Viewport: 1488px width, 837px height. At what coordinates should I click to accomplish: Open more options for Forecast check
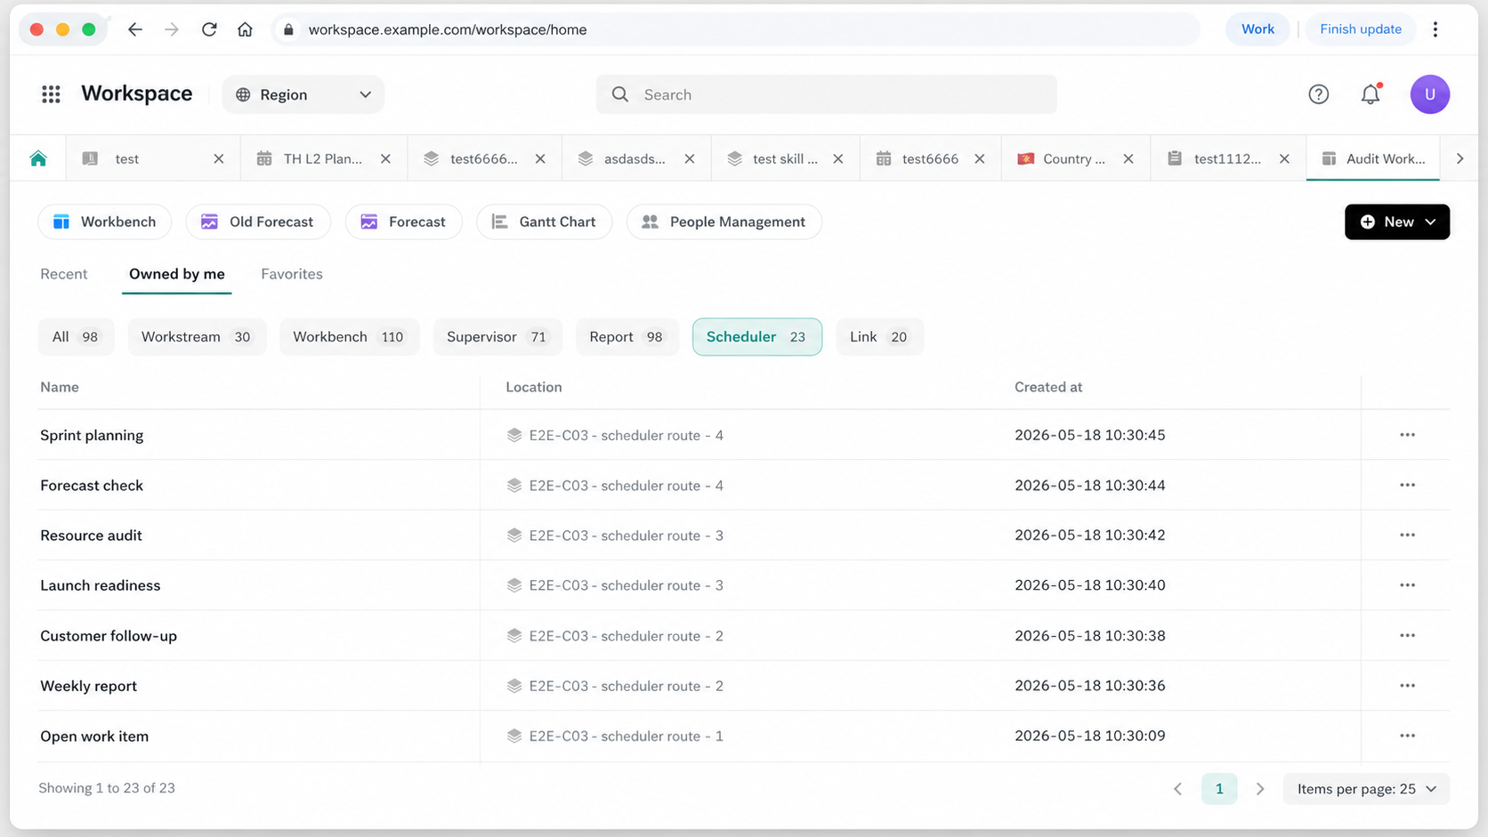coord(1407,485)
